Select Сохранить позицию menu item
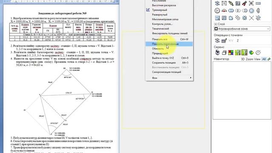272x153 pixels. click(169, 63)
